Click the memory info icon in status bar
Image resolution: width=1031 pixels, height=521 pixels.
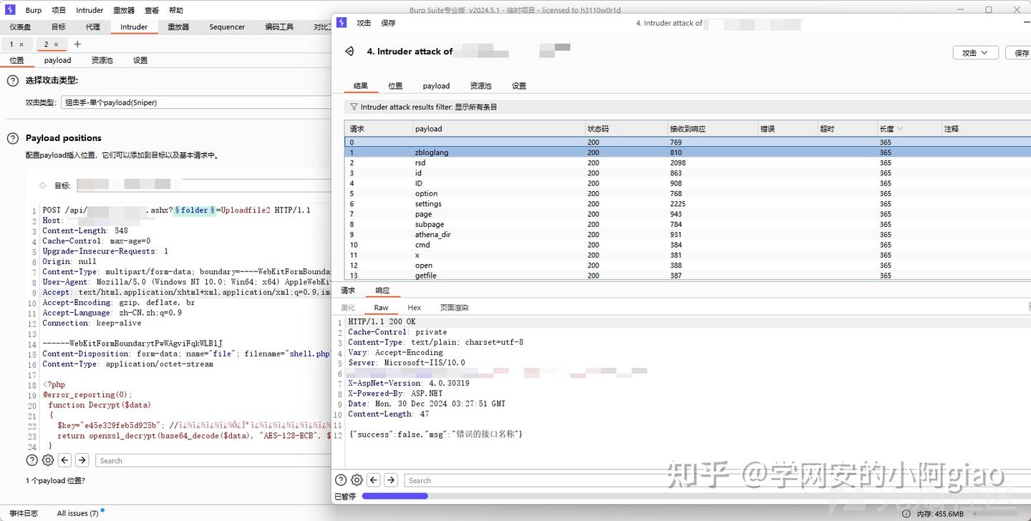pyautogui.click(x=907, y=513)
